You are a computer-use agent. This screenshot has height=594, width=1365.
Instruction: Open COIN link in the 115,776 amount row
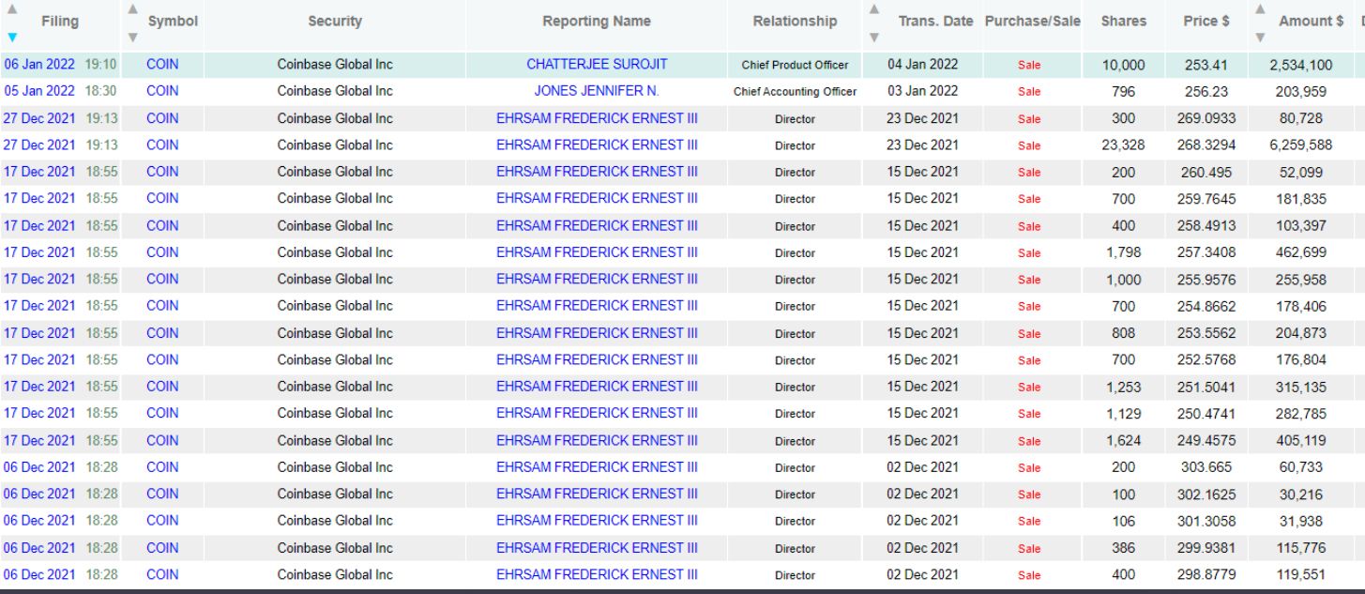(x=162, y=548)
